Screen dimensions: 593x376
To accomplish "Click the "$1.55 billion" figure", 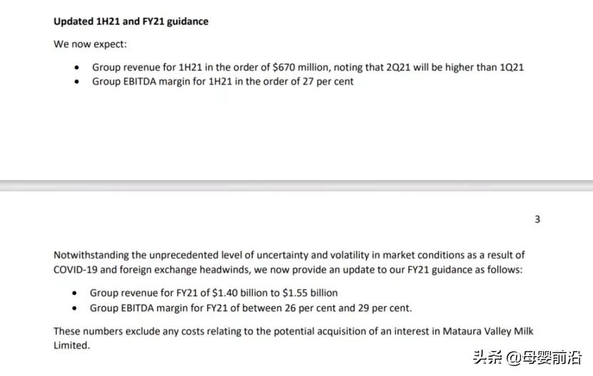I will [x=310, y=293].
